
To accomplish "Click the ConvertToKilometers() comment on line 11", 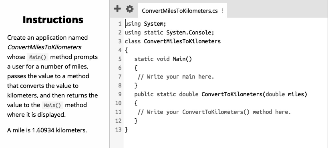I will pyautogui.click(x=214, y=112).
